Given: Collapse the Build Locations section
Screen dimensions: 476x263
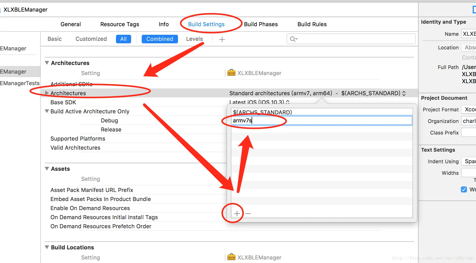Looking at the screenshot, I should [47, 247].
